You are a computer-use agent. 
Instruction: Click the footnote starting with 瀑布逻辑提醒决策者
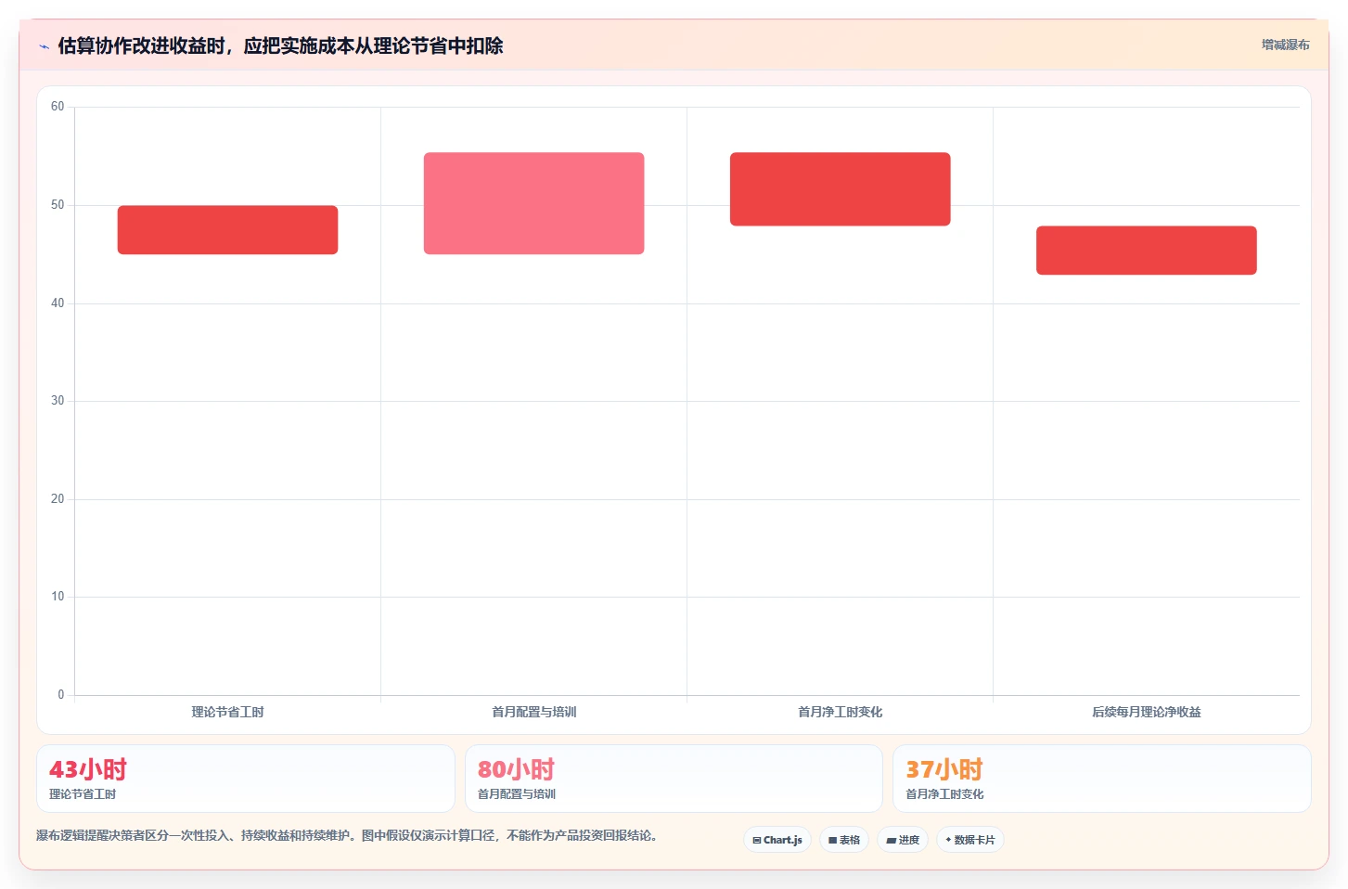[347, 835]
